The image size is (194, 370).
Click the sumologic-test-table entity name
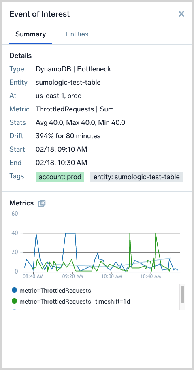click(68, 82)
